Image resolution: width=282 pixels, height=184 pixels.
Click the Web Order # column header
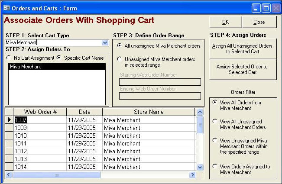coord(40,112)
